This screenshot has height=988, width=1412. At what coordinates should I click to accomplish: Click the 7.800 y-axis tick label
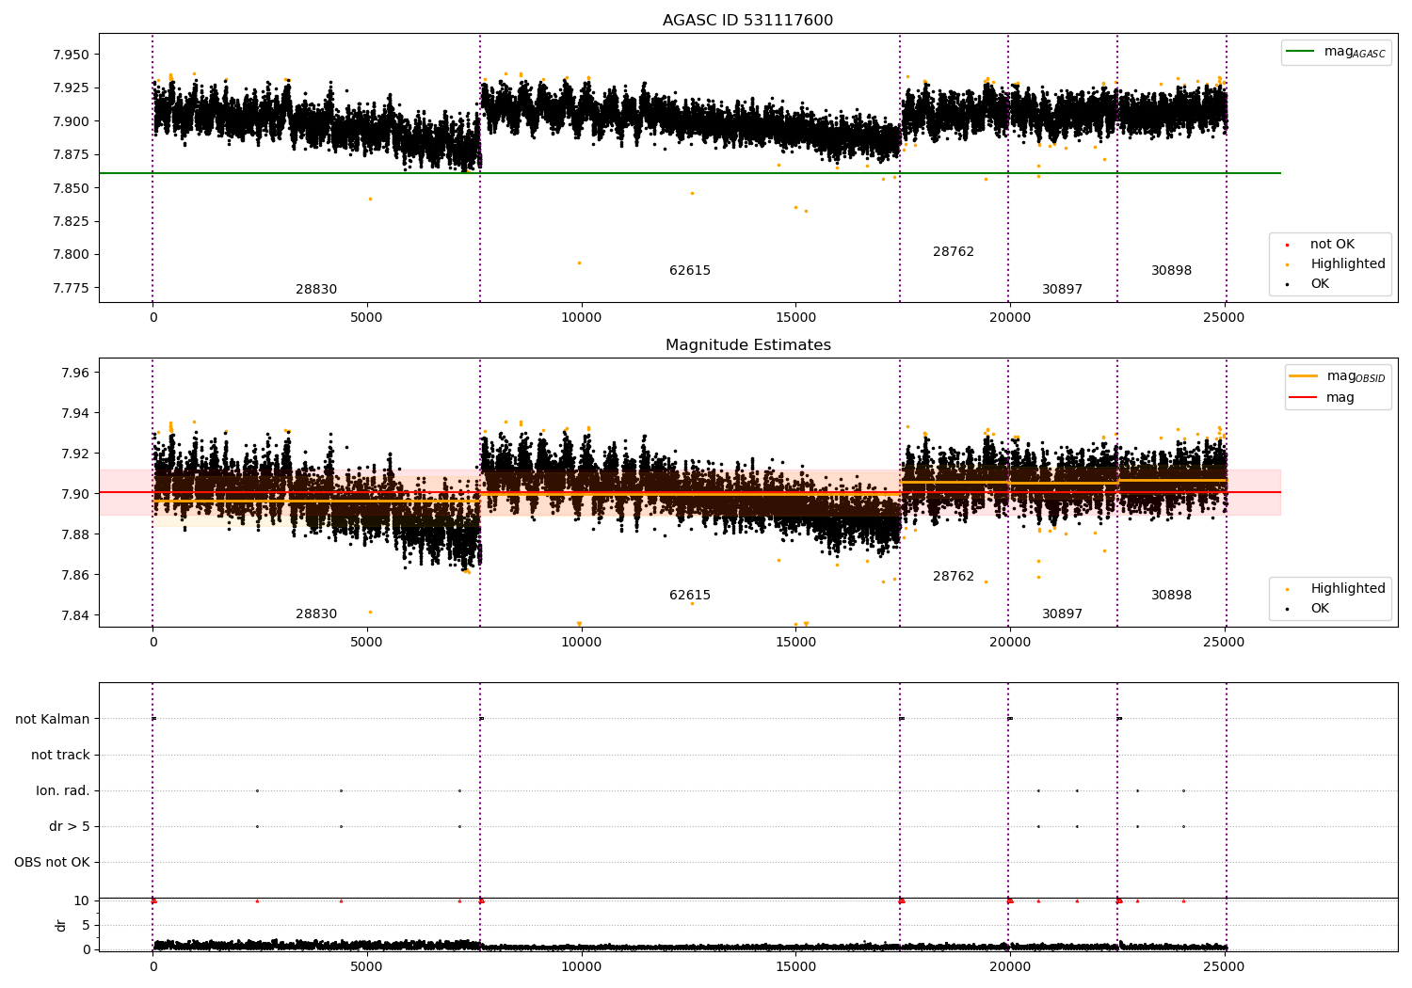pyautogui.click(x=71, y=254)
